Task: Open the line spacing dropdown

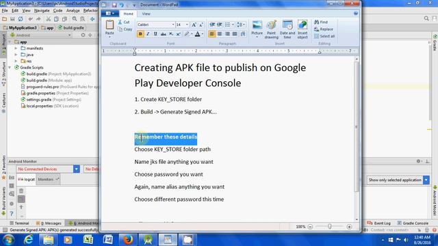Action: pos(241,25)
